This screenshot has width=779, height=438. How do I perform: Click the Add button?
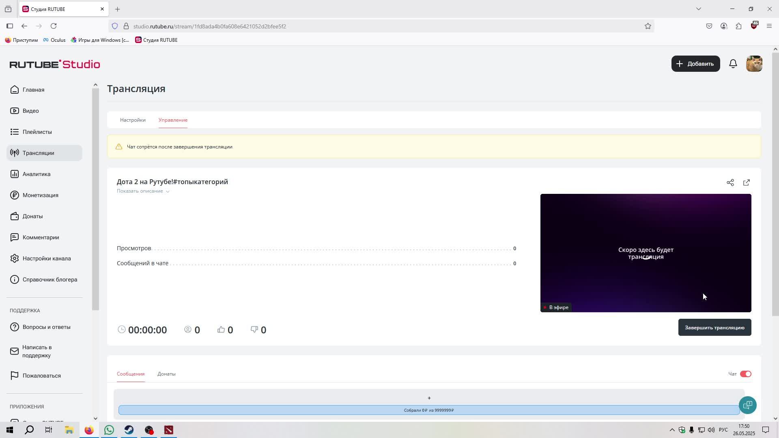(695, 64)
